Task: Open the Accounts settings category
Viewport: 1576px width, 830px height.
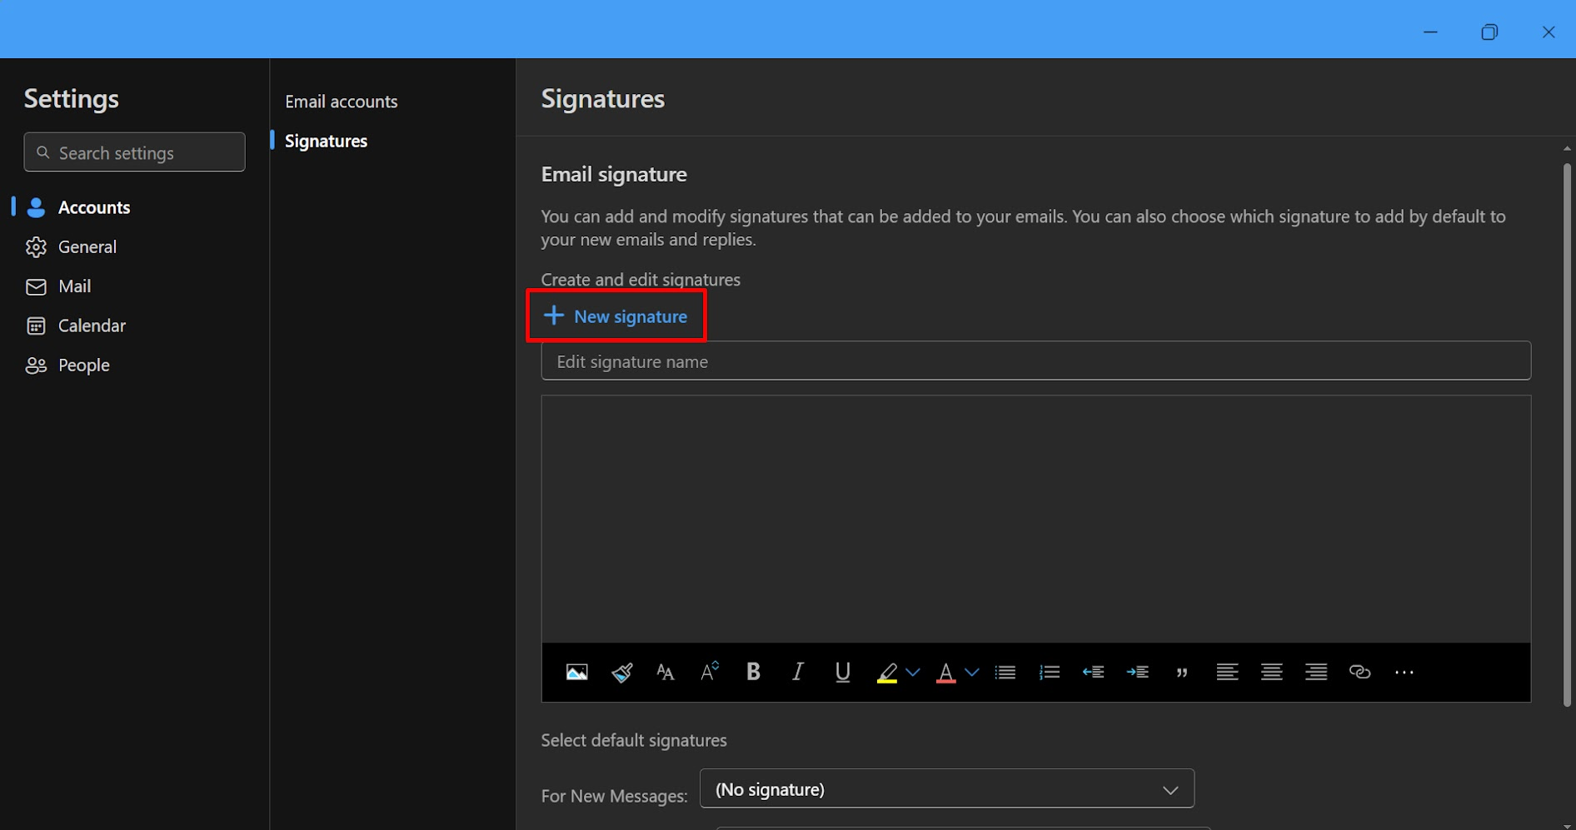Action: tap(79, 207)
